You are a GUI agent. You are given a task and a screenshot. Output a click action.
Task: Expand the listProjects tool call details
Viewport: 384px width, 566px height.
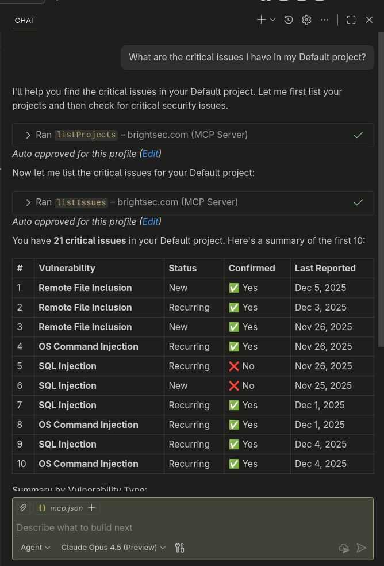click(28, 135)
